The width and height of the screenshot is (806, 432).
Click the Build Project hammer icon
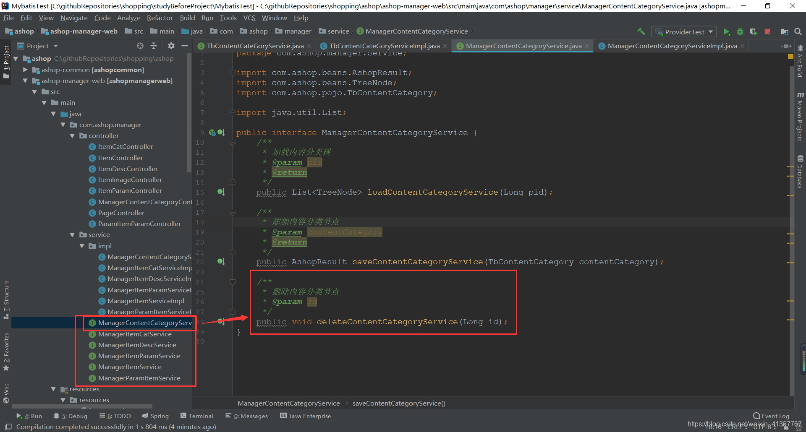(641, 31)
